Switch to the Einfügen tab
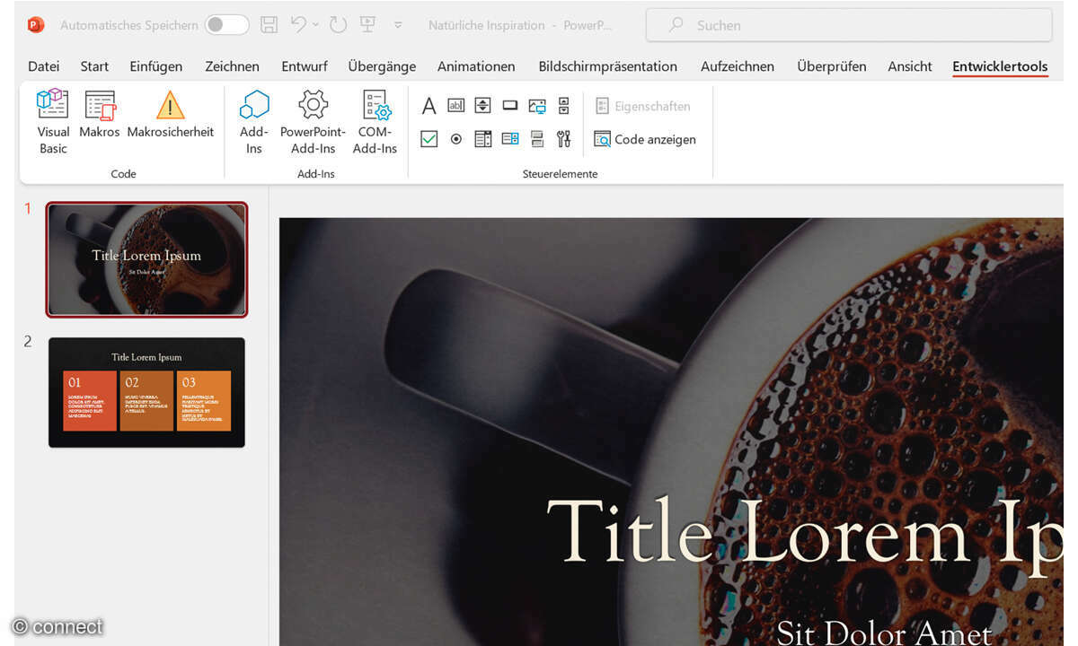Screen dimensions: 1078x646 point(155,66)
